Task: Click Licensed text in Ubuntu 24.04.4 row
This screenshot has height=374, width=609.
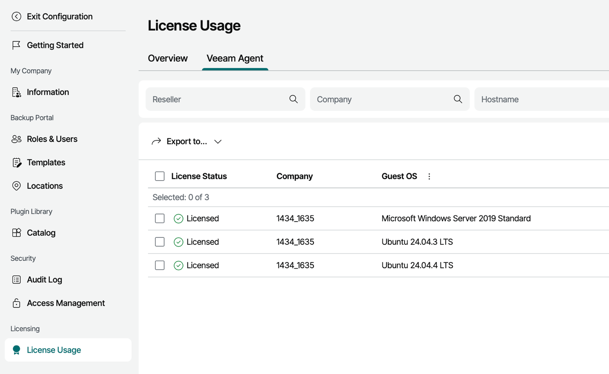Action: pyautogui.click(x=203, y=265)
